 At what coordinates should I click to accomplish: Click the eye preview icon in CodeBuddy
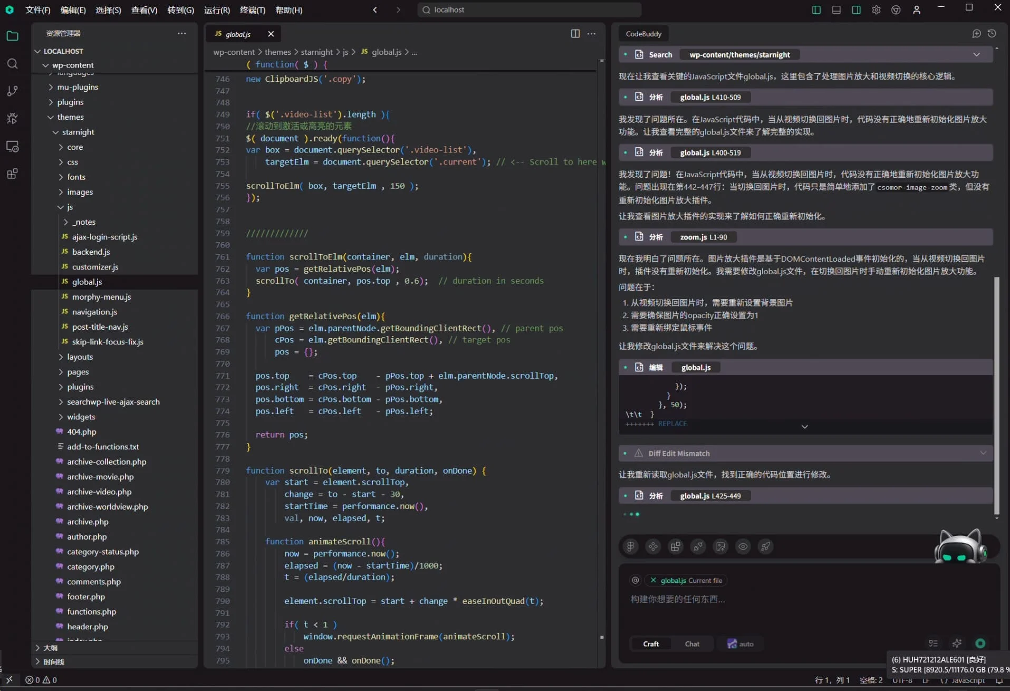tap(743, 546)
